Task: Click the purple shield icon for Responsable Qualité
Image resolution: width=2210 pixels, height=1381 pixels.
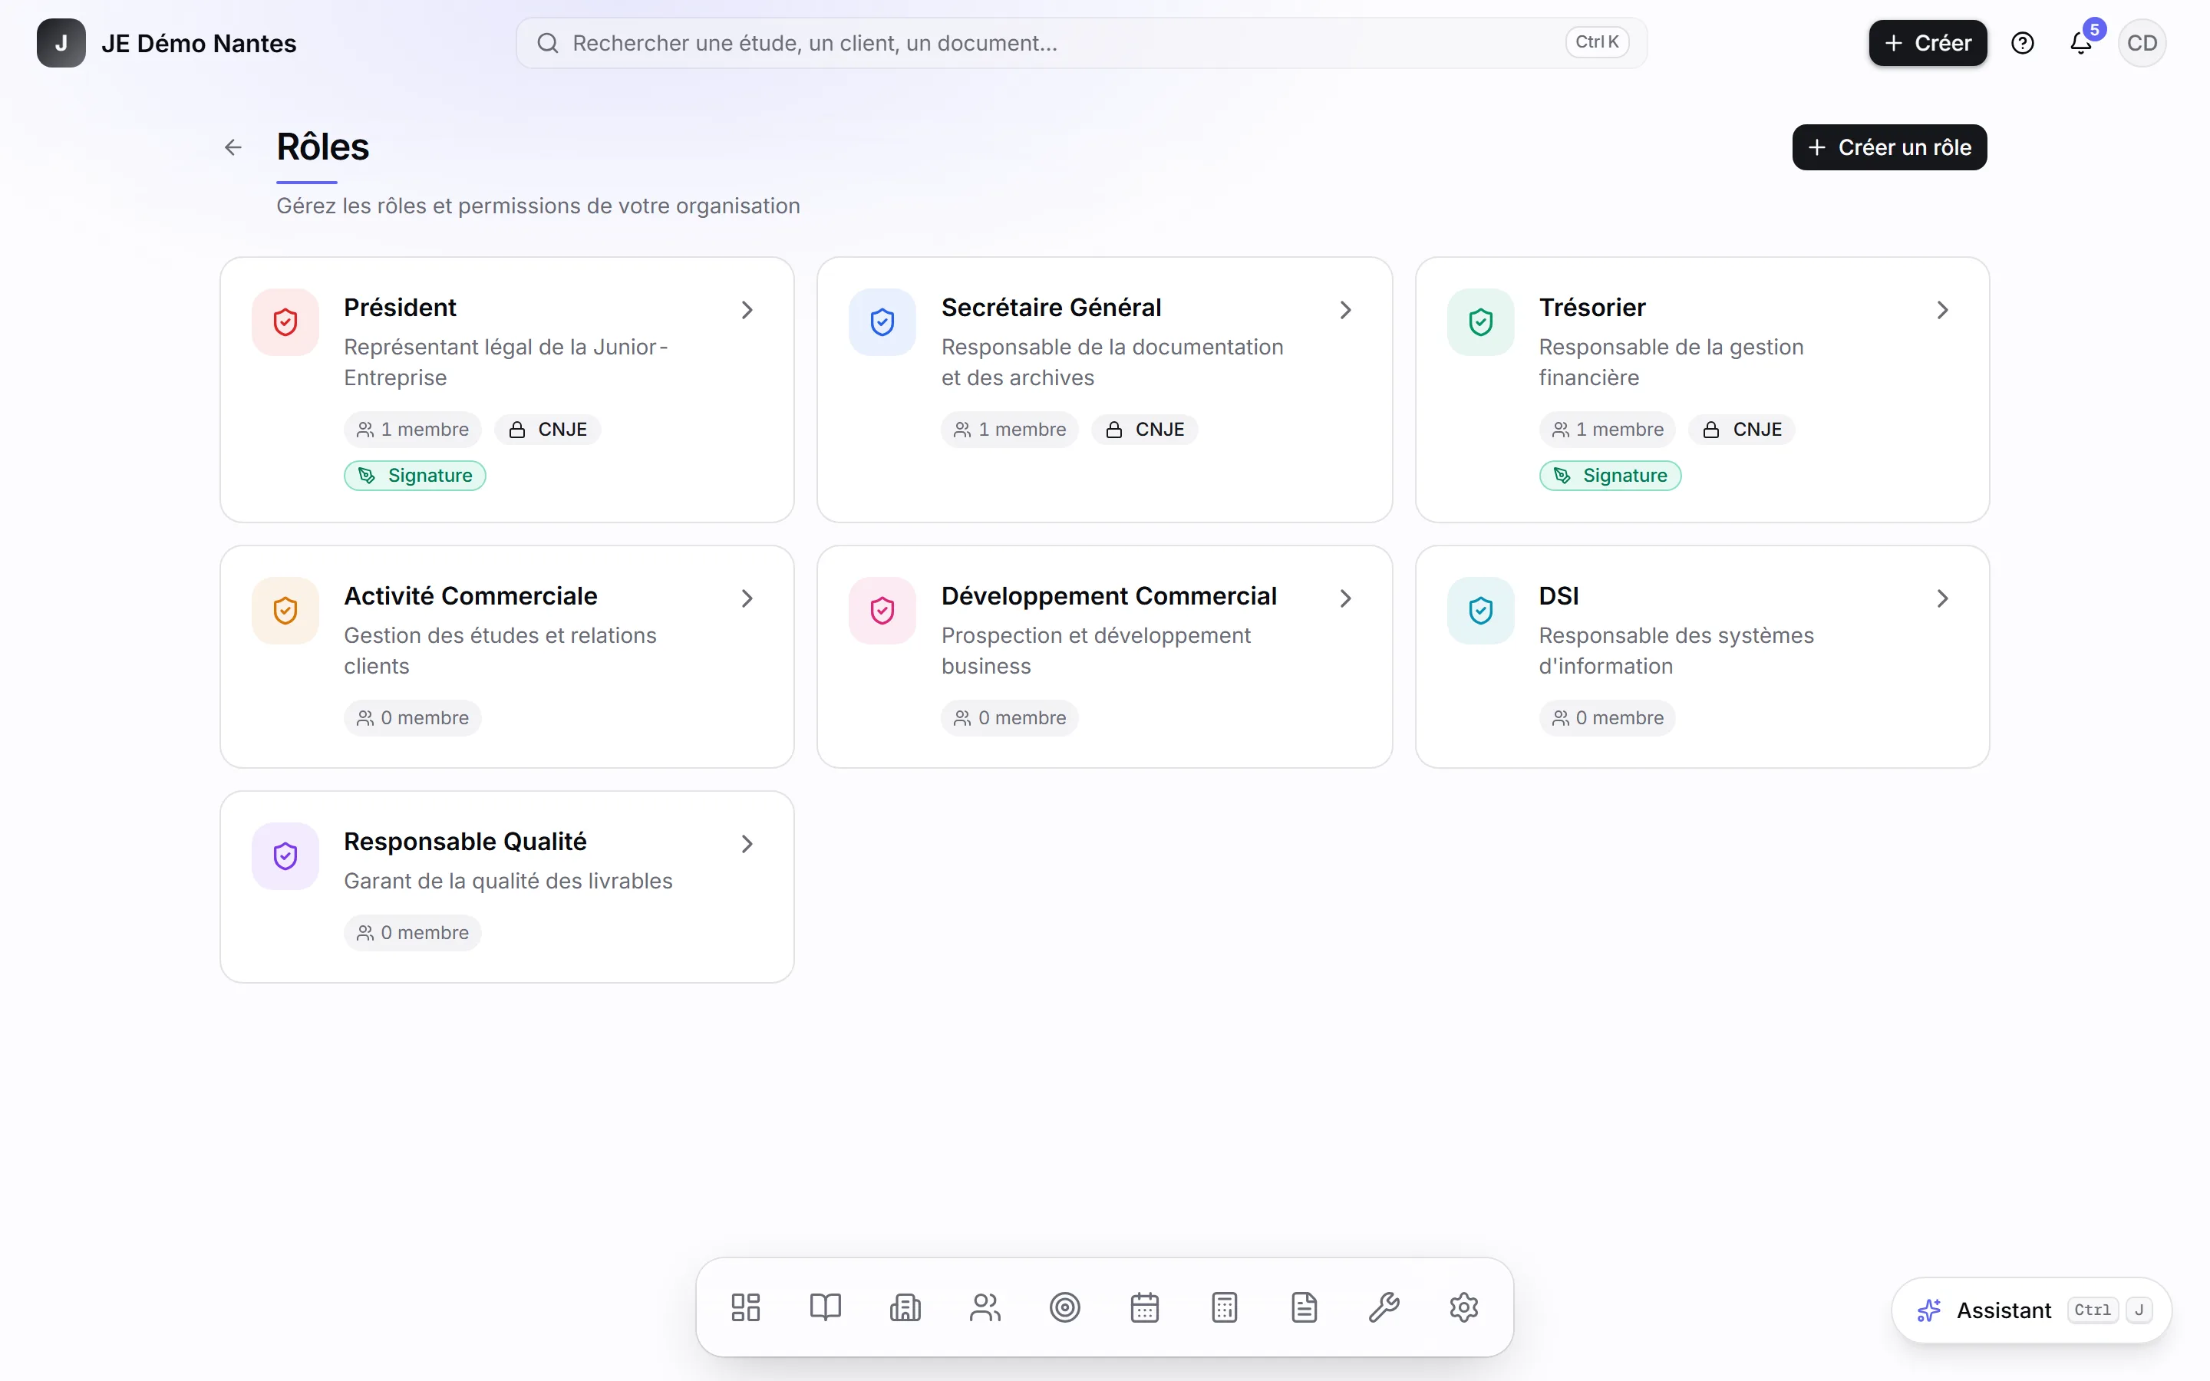Action: coord(285,855)
